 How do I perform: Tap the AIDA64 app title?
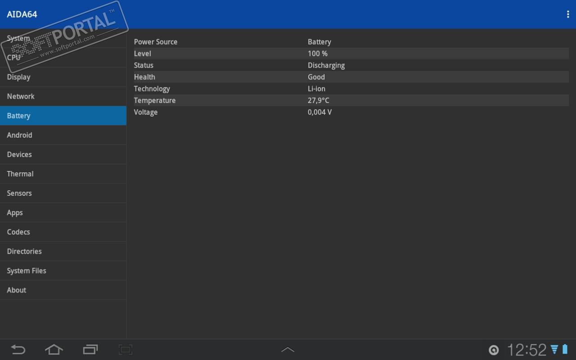(x=22, y=14)
